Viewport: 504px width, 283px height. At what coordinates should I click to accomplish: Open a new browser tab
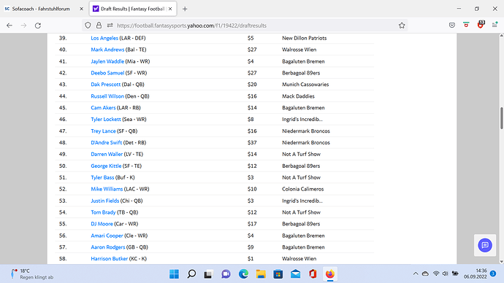(x=185, y=9)
